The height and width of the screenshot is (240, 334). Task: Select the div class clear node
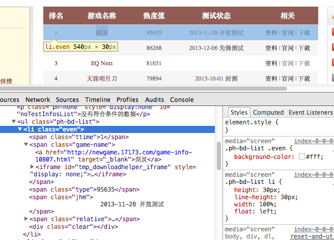coord(73,227)
